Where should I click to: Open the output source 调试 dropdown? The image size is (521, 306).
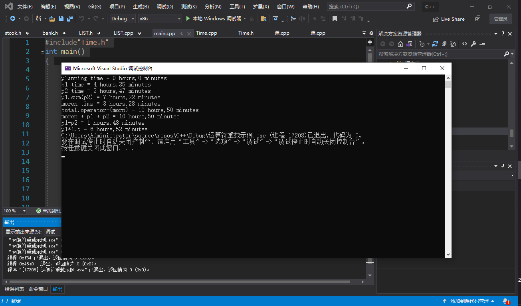[52, 232]
